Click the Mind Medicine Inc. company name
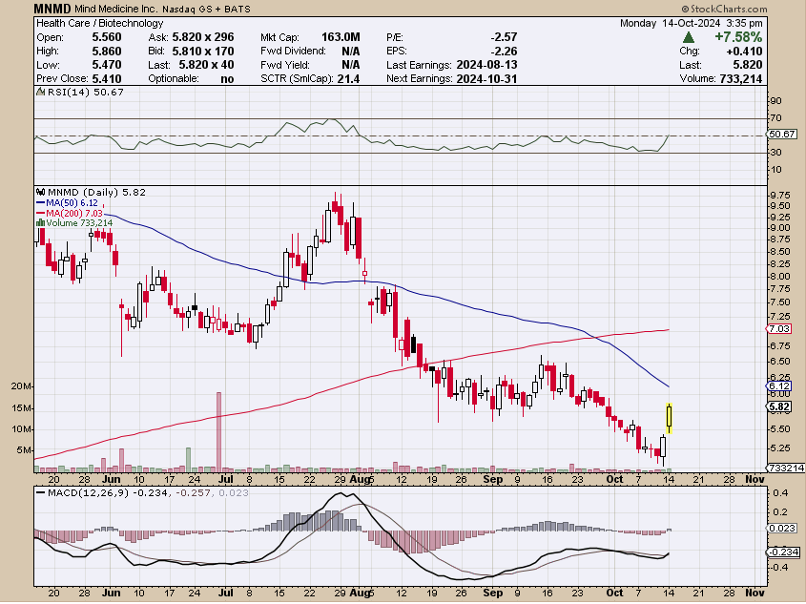 [x=116, y=10]
